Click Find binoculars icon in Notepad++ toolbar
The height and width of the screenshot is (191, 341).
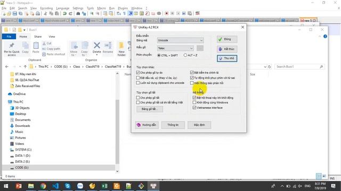point(78,13)
